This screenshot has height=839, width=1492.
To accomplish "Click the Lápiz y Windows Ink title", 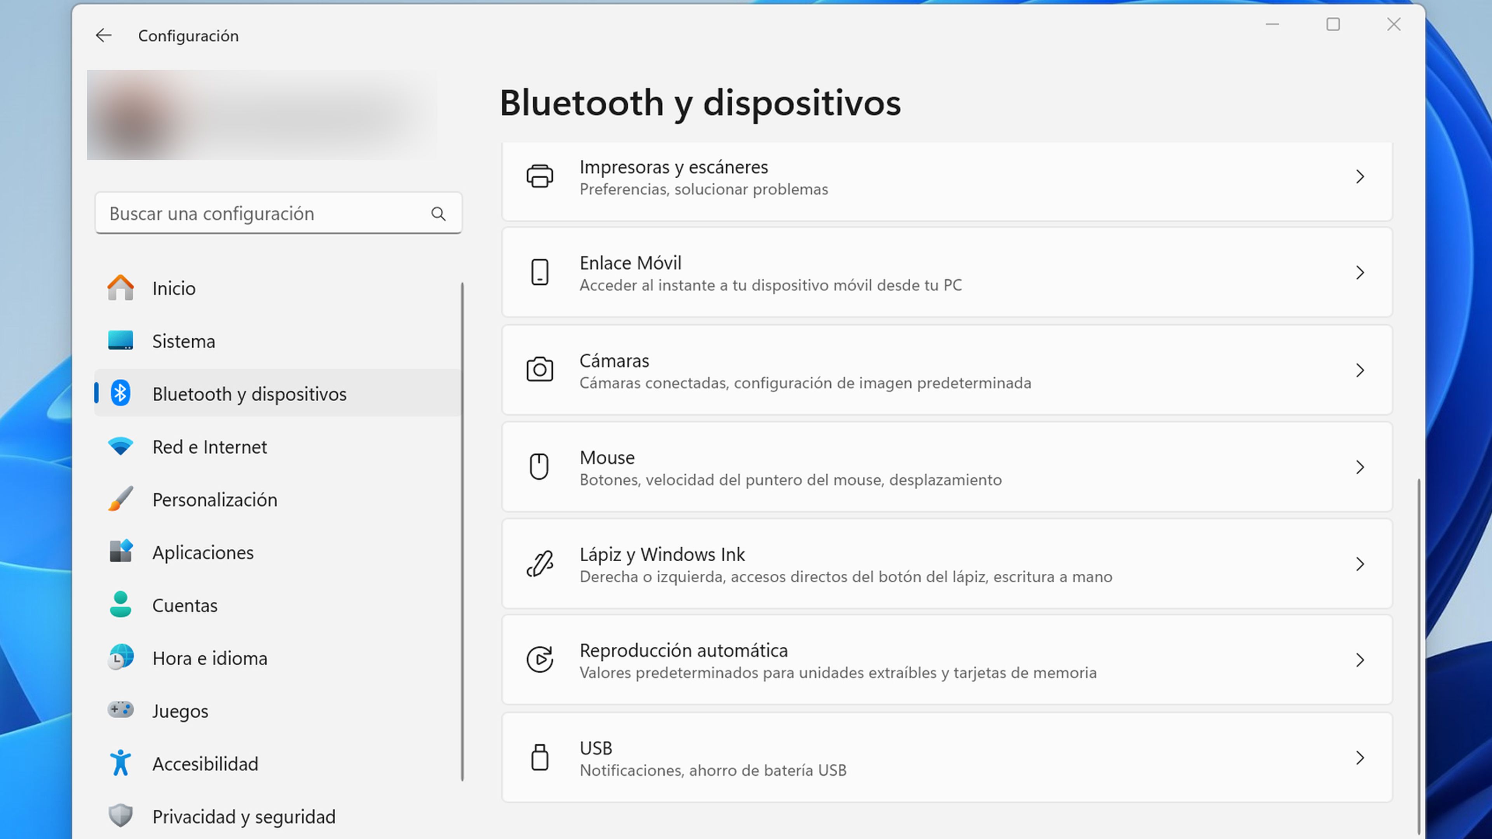I will coord(662,555).
